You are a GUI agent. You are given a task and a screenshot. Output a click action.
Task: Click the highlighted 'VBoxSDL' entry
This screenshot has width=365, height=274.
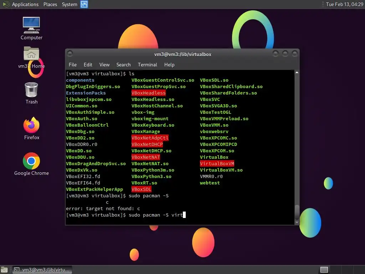(x=141, y=189)
